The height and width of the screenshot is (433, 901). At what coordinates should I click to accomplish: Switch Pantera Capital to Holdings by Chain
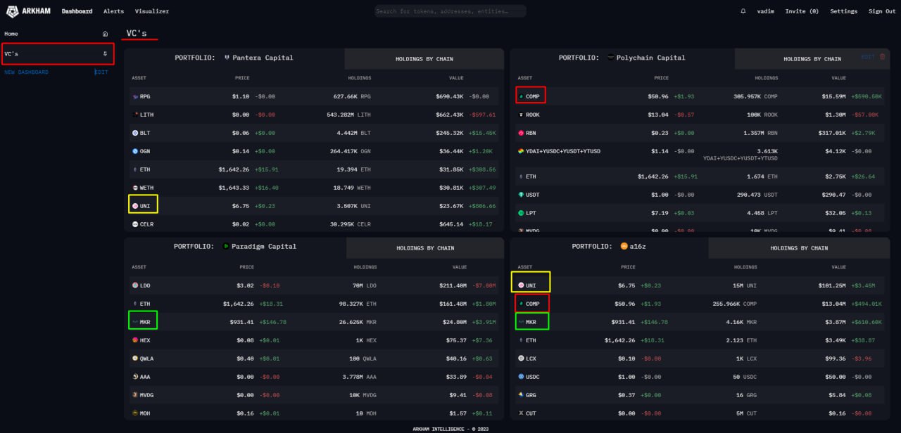click(x=424, y=59)
